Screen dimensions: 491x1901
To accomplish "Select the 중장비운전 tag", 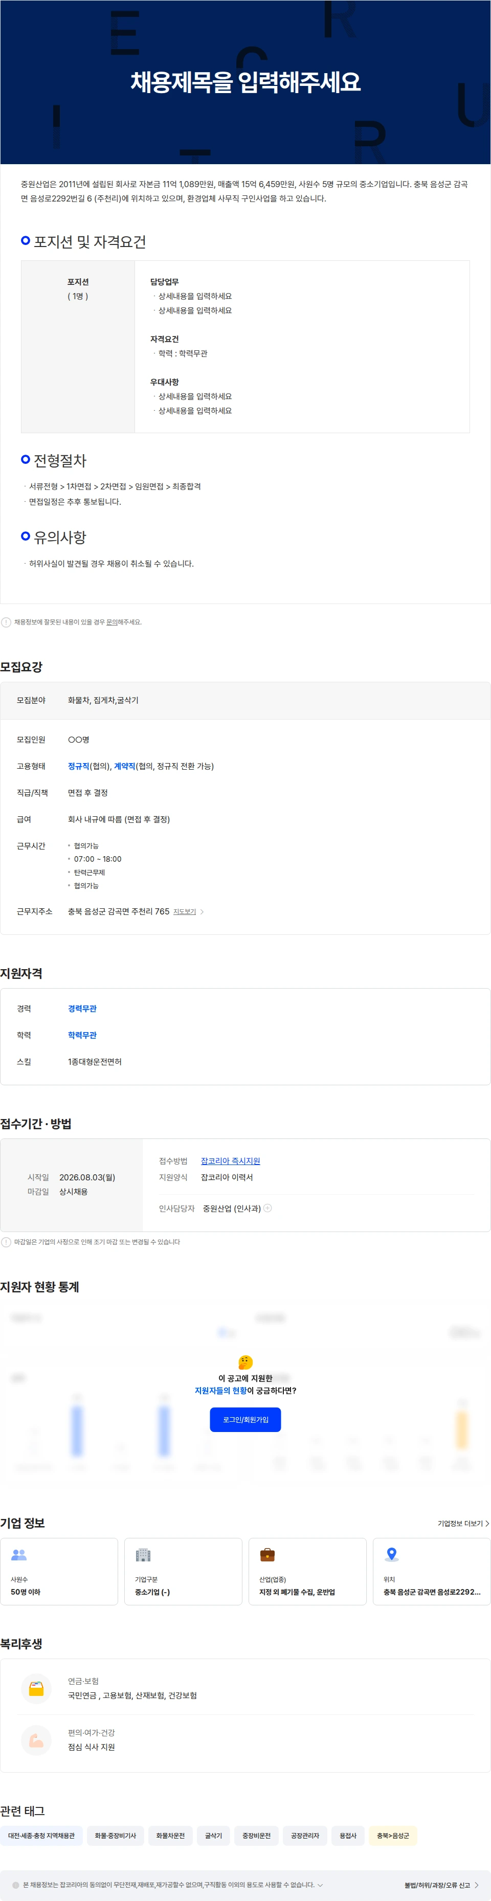I will 256,1836.
